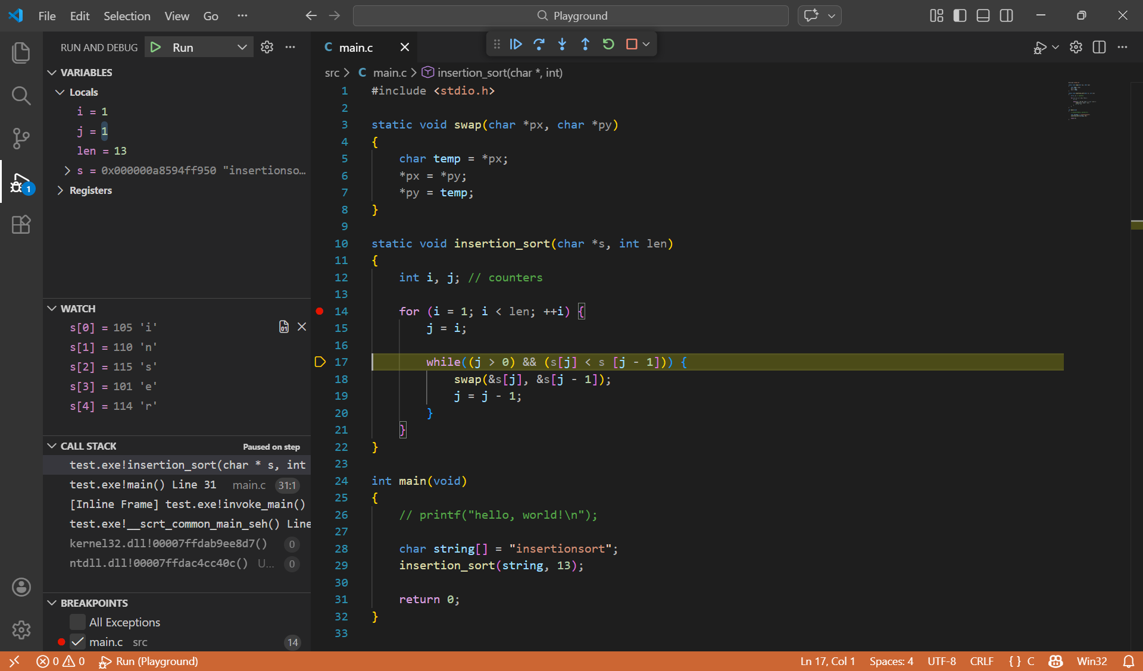This screenshot has width=1143, height=671.
Task: Click the Playground command center search box
Action: point(571,16)
